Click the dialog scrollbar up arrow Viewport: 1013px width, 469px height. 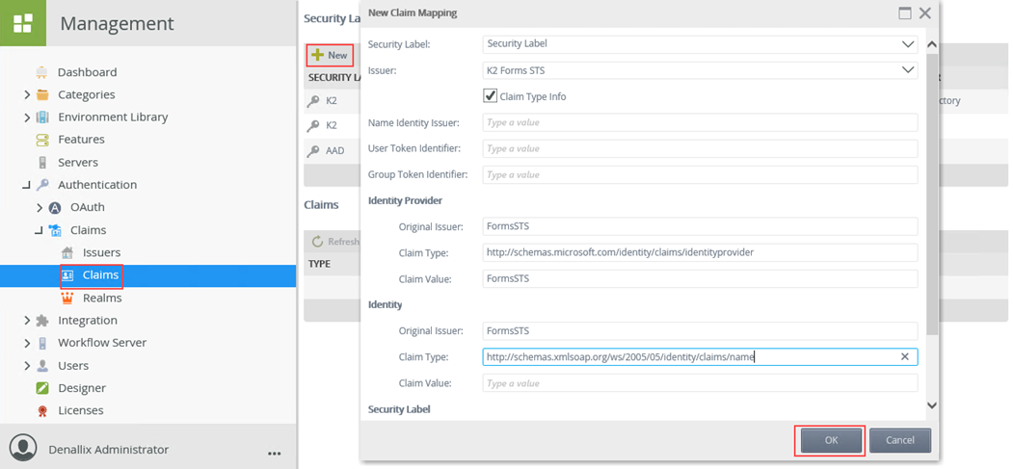(932, 45)
